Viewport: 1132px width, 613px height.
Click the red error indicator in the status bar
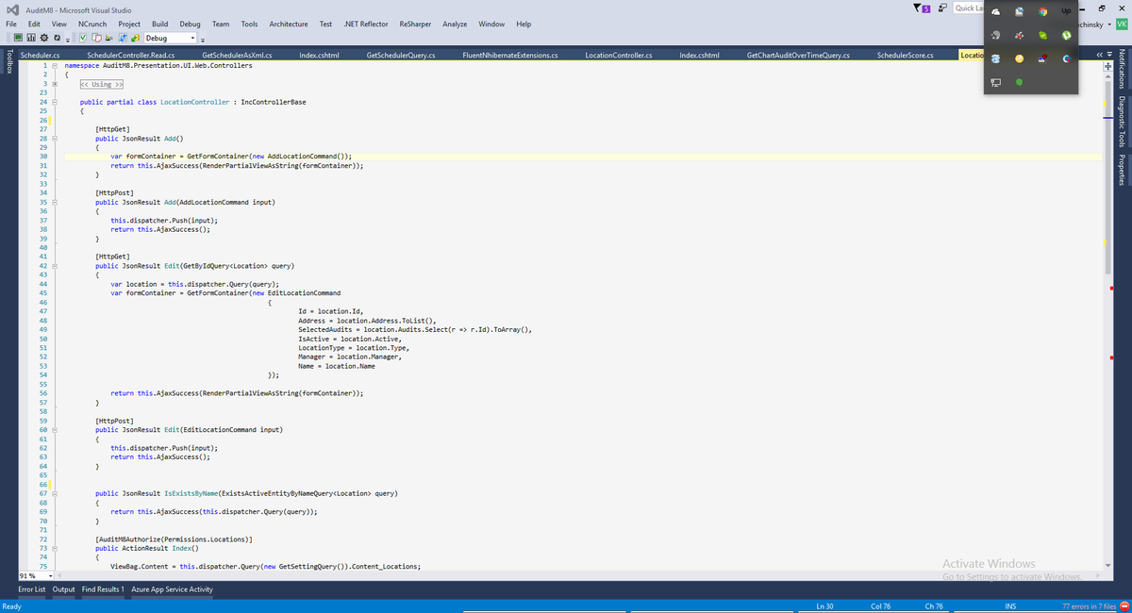[x=1124, y=605]
